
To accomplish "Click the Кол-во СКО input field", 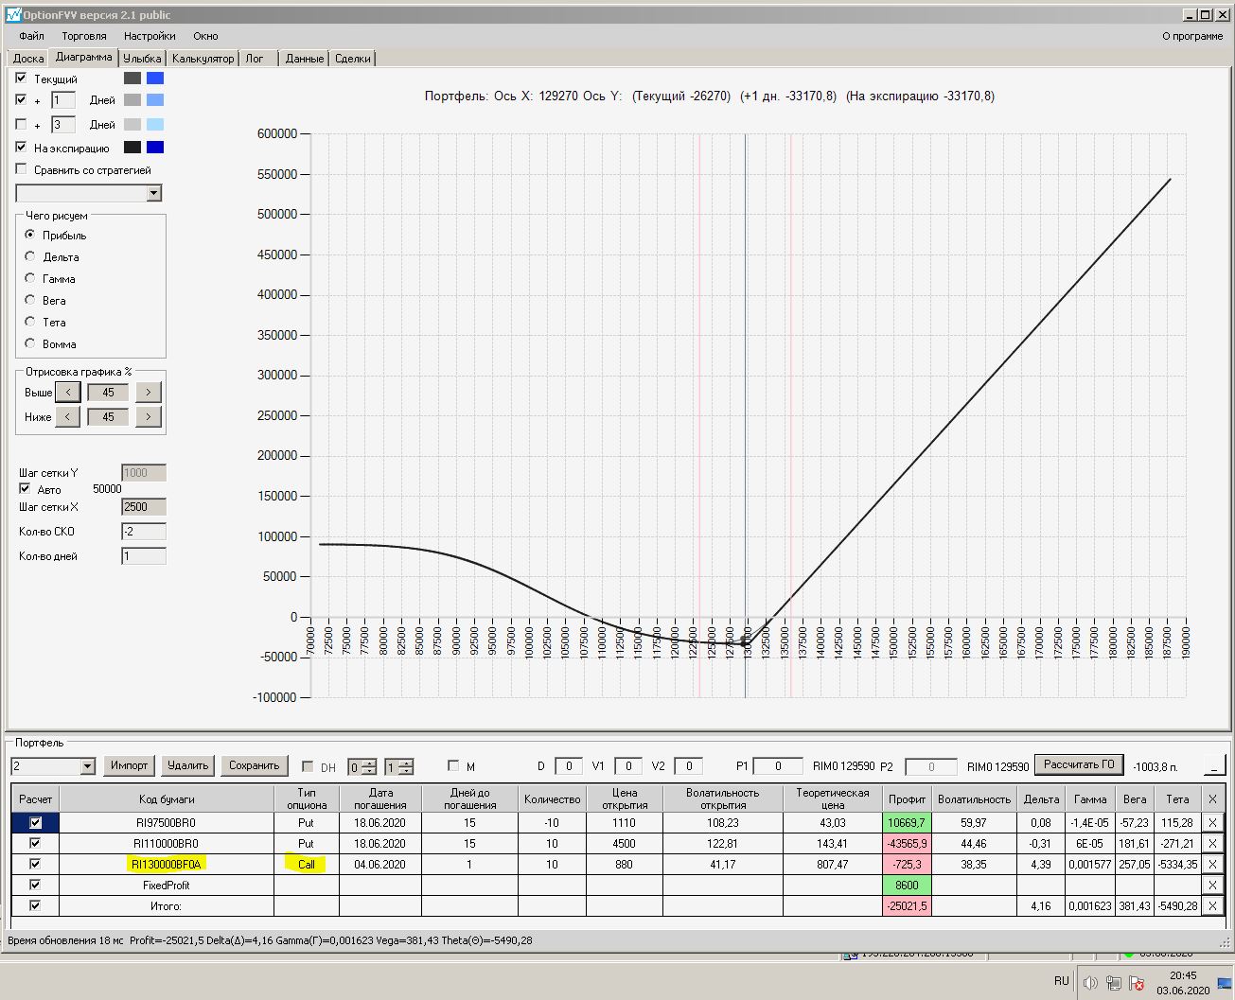I will pyautogui.click(x=144, y=532).
